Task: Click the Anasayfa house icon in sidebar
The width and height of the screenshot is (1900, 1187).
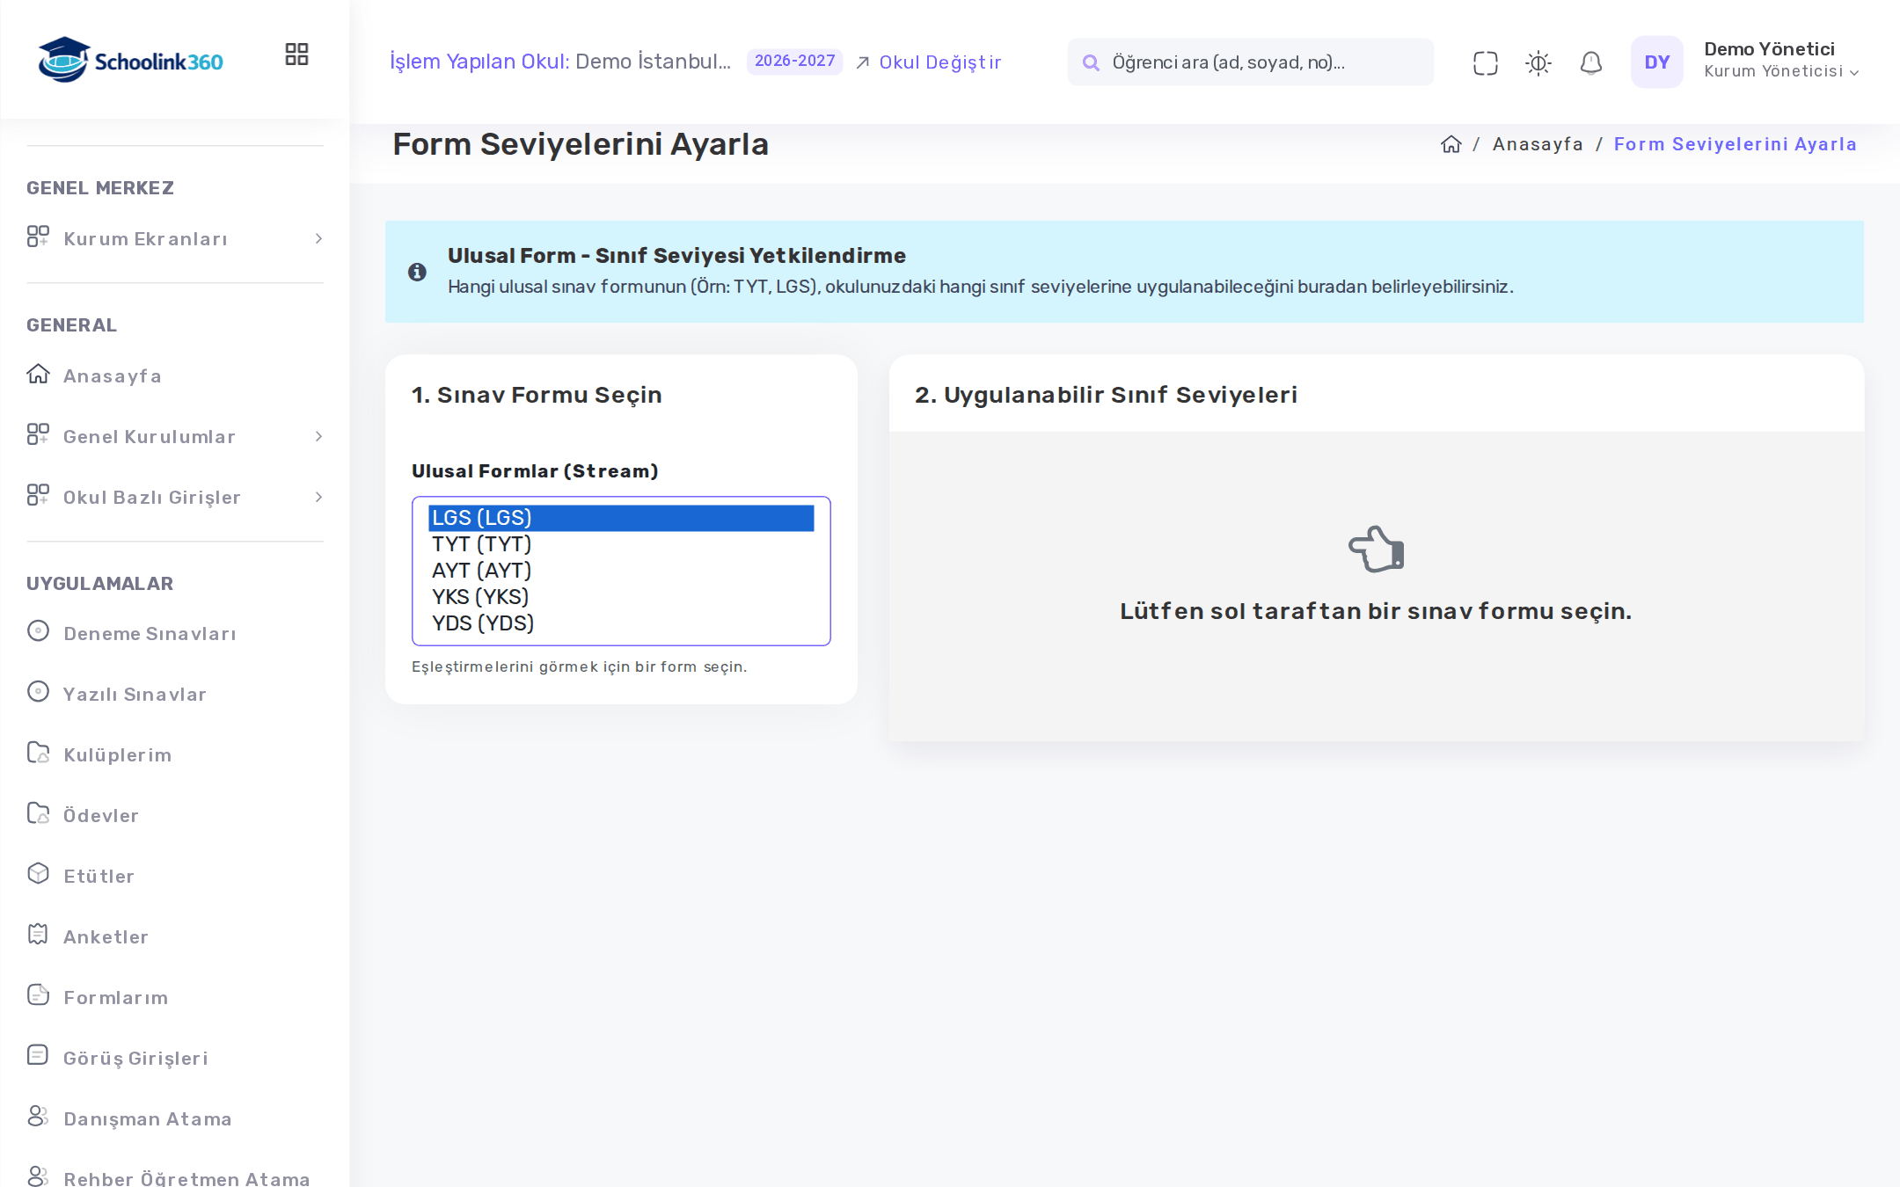Action: point(38,374)
